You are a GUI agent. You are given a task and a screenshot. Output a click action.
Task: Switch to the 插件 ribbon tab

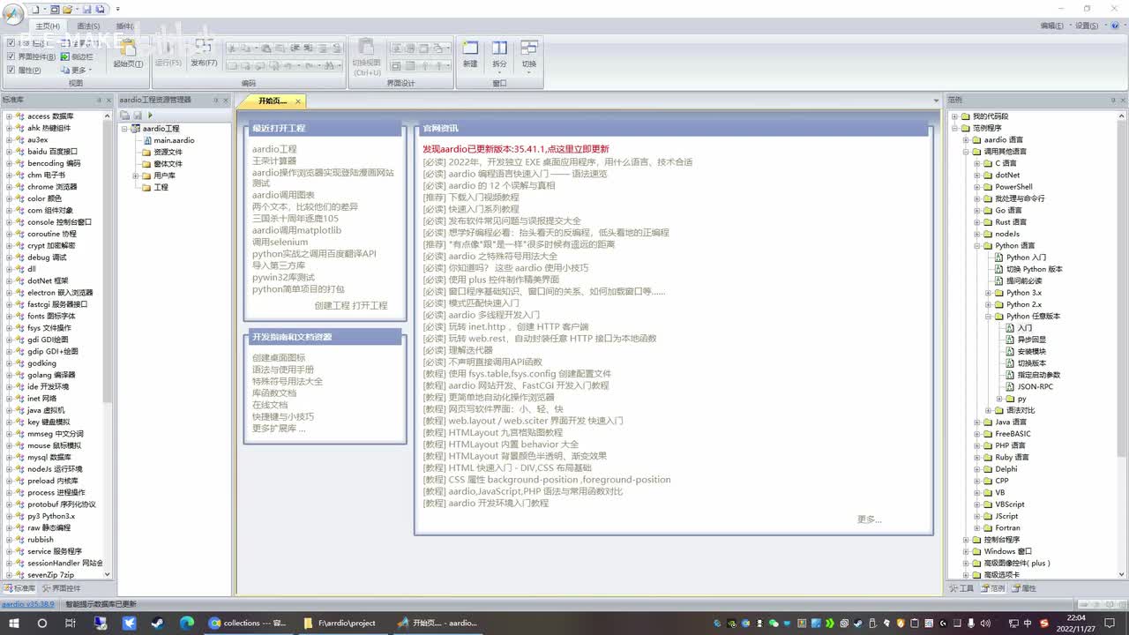124,26
